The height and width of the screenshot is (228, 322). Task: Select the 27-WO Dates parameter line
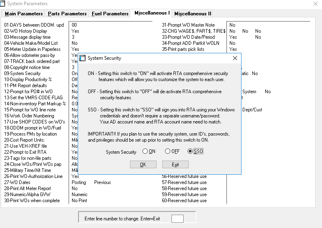tap(18, 182)
